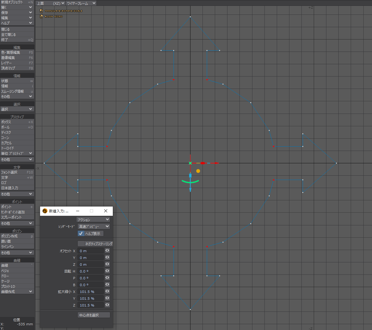The image size is (372, 330).
Task: Select the コーン primitive tool
Action: (17, 138)
